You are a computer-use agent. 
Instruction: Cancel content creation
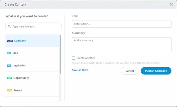click(130, 71)
